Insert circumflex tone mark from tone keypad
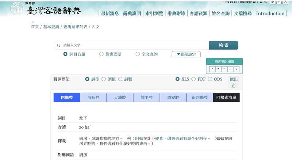Screen dimensions: 292x160 tap(230, 69)
